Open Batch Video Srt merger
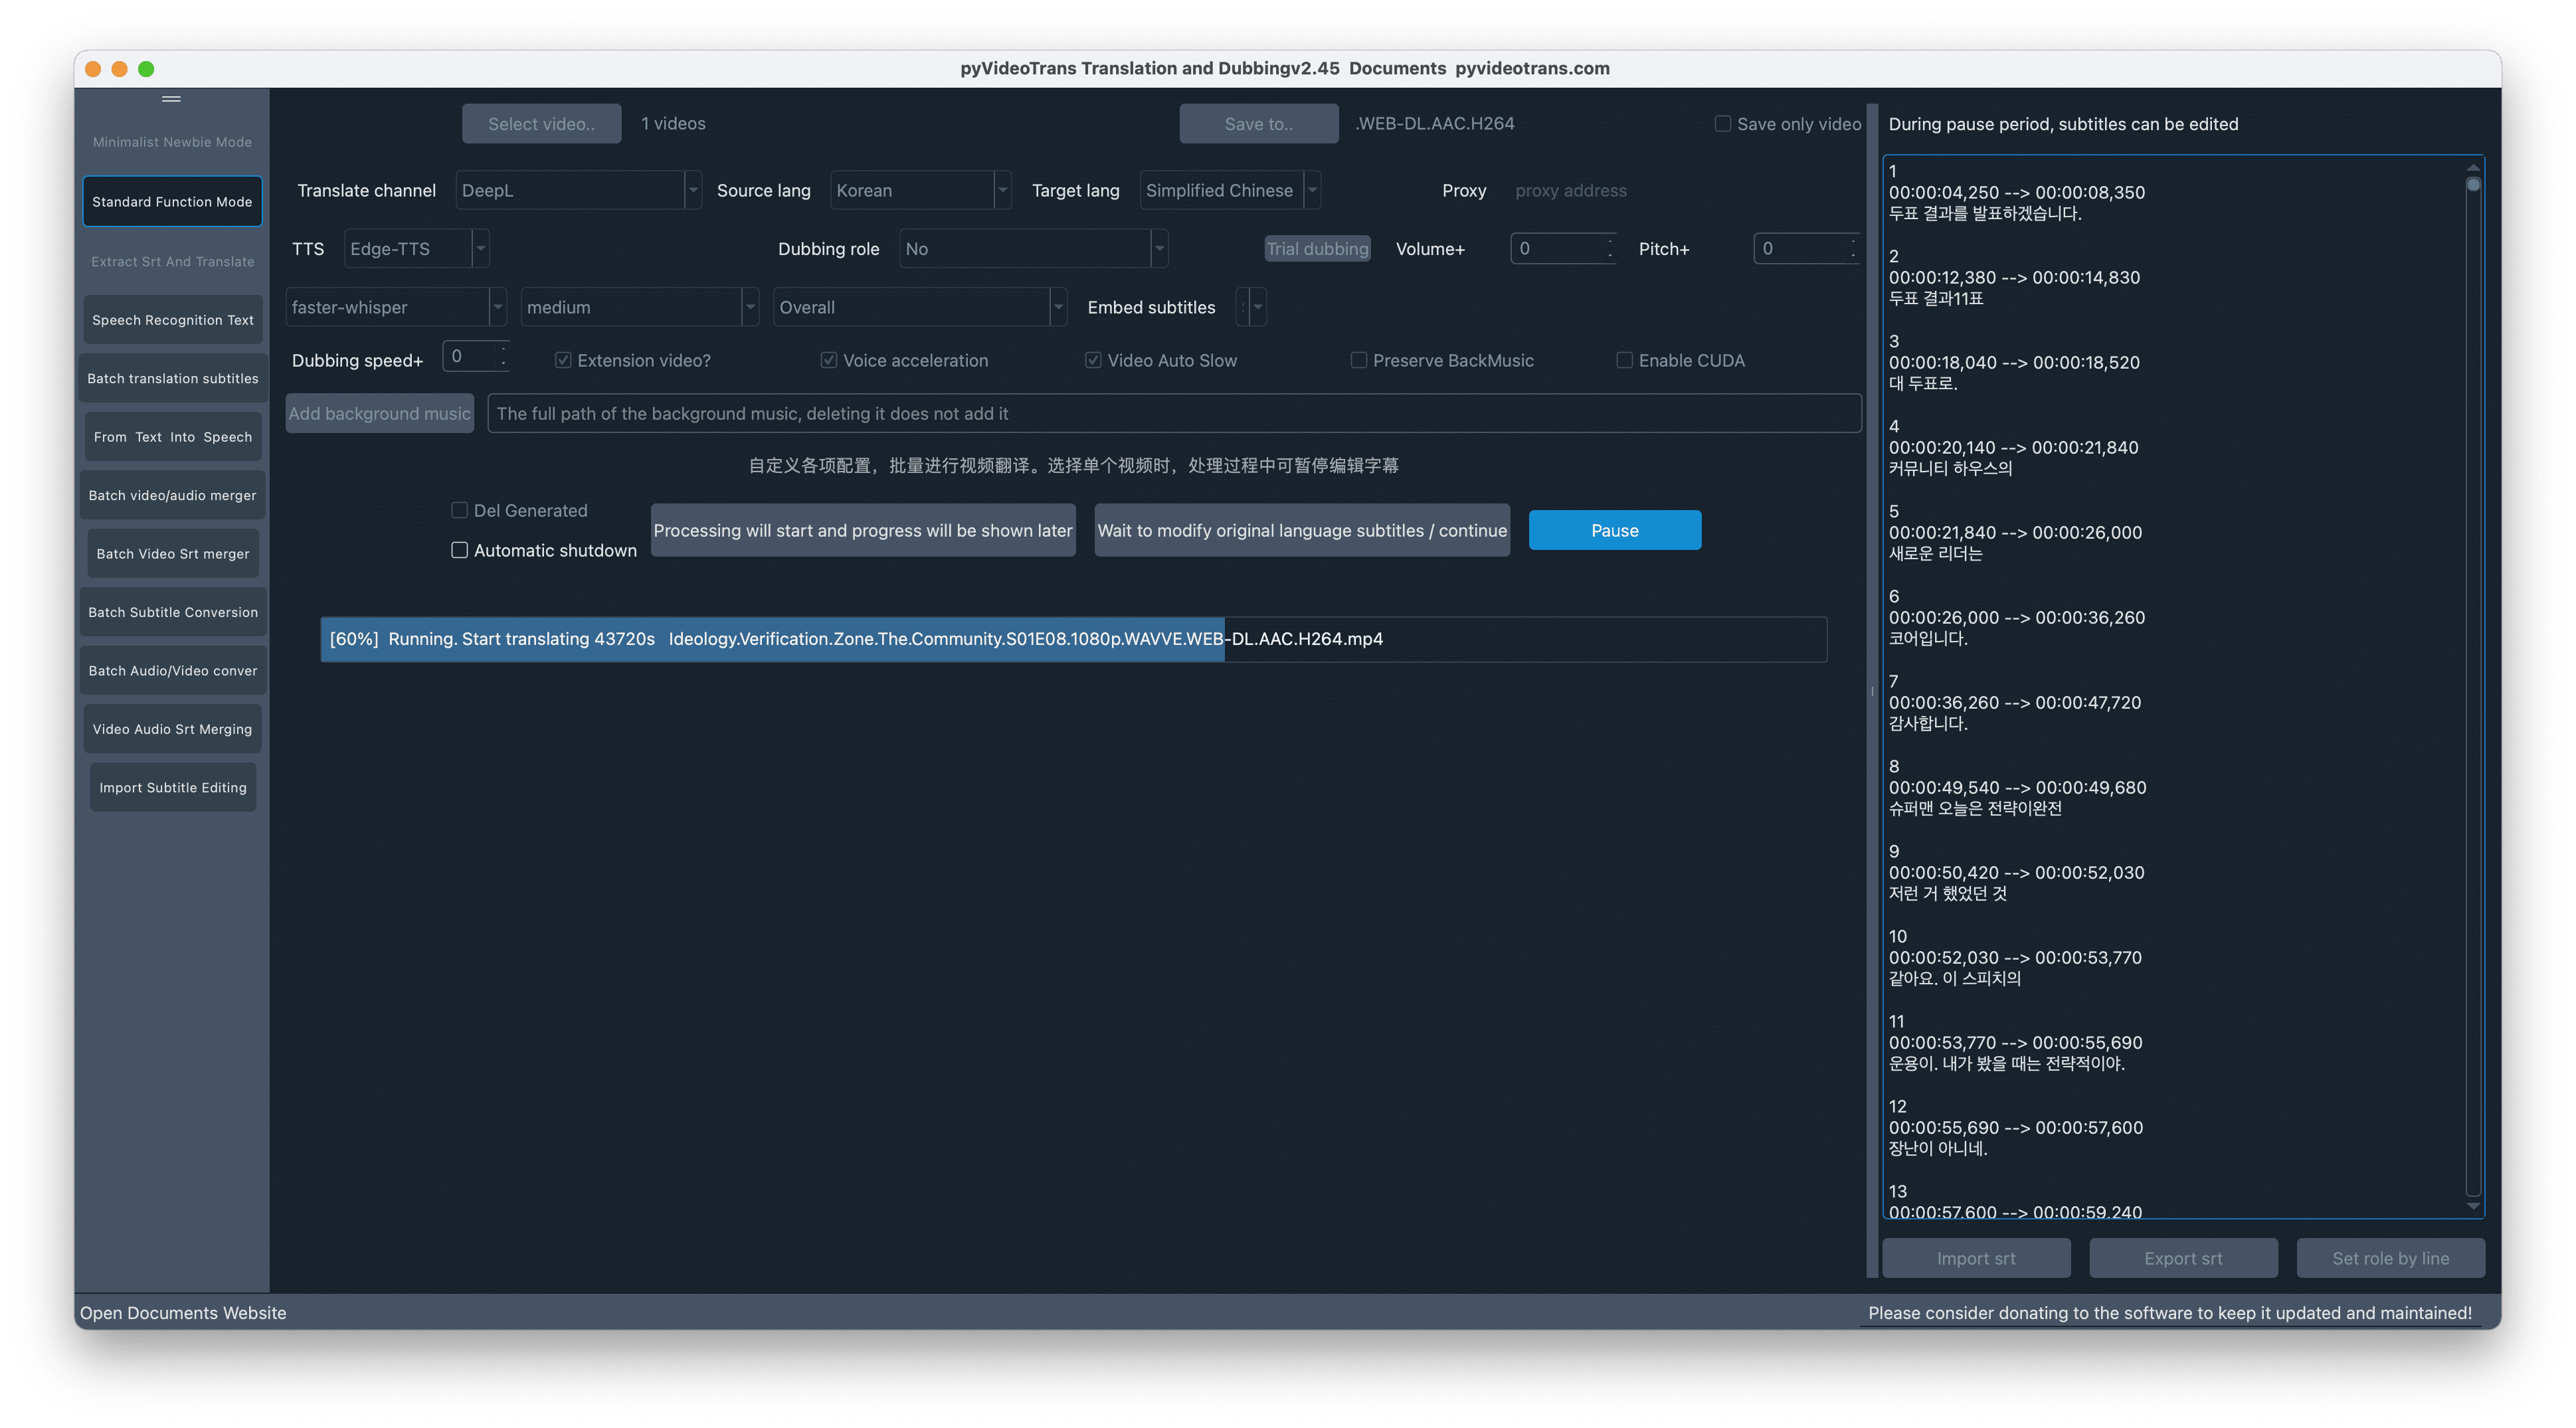Viewport: 2576px width, 1428px height. [x=172, y=554]
